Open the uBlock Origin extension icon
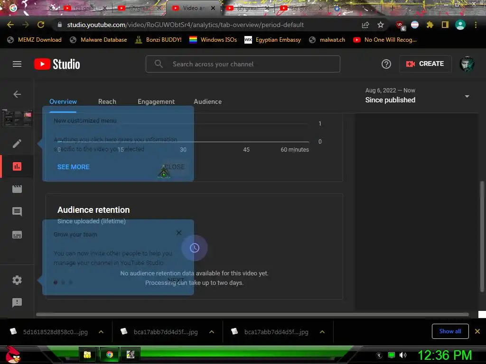Screen dimensions: 486x364 coord(401,26)
